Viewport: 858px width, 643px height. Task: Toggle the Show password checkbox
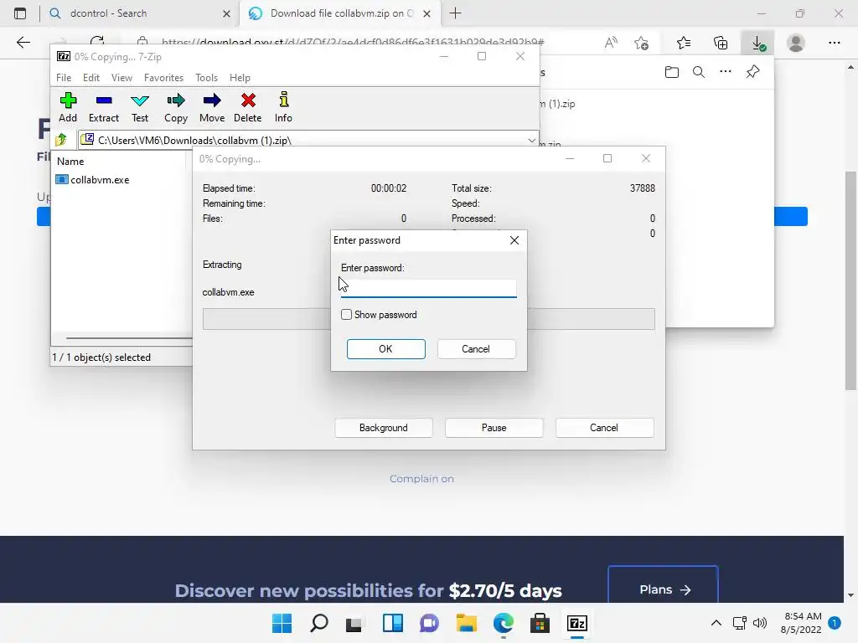[346, 315]
